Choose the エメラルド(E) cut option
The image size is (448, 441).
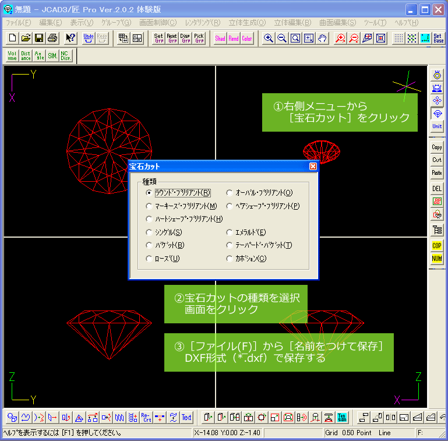tap(230, 232)
